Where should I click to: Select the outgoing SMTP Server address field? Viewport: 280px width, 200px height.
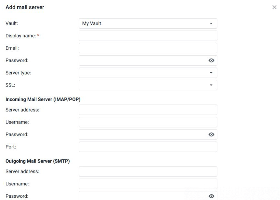[148, 171]
